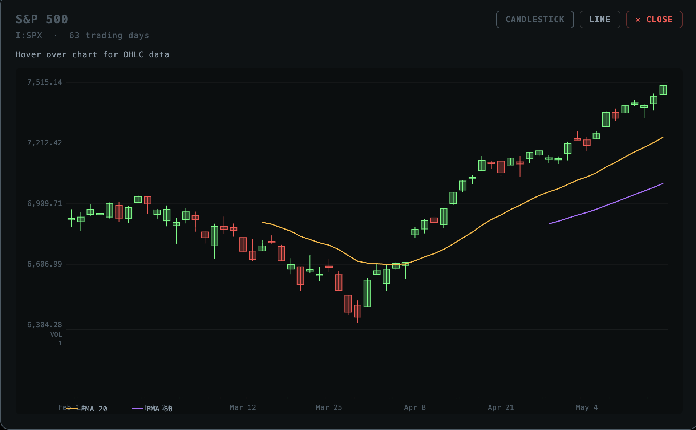Click the 'Hover over chart for OHLC data' text
The width and height of the screenshot is (696, 430).
92,55
